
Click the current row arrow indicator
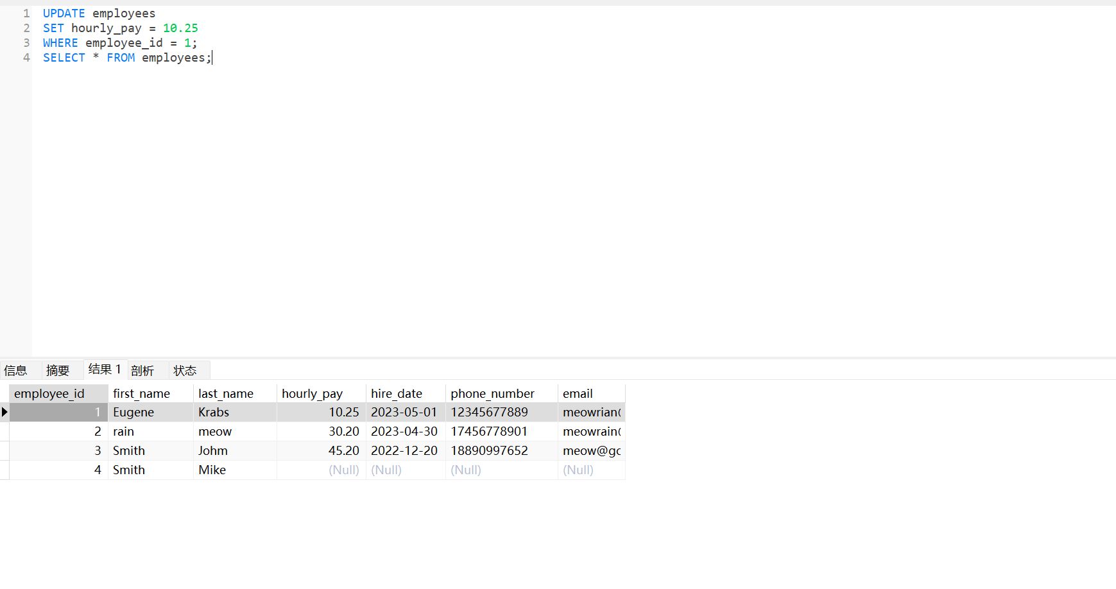[4, 412]
